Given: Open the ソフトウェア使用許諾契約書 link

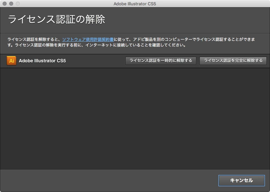Looking at the screenshot, I should [x=88, y=40].
